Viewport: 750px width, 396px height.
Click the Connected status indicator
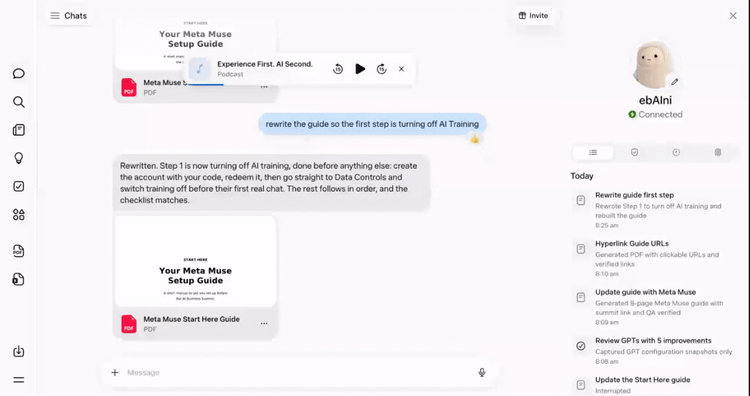pos(656,114)
